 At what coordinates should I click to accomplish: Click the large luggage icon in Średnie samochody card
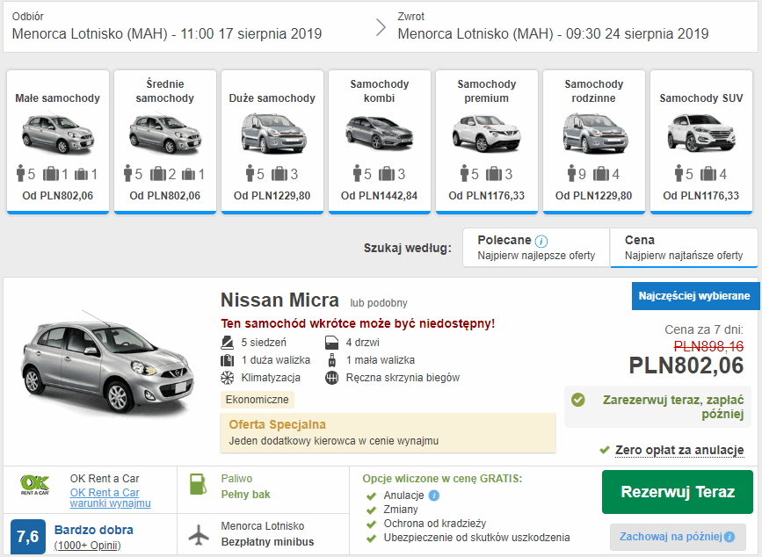pos(158,173)
